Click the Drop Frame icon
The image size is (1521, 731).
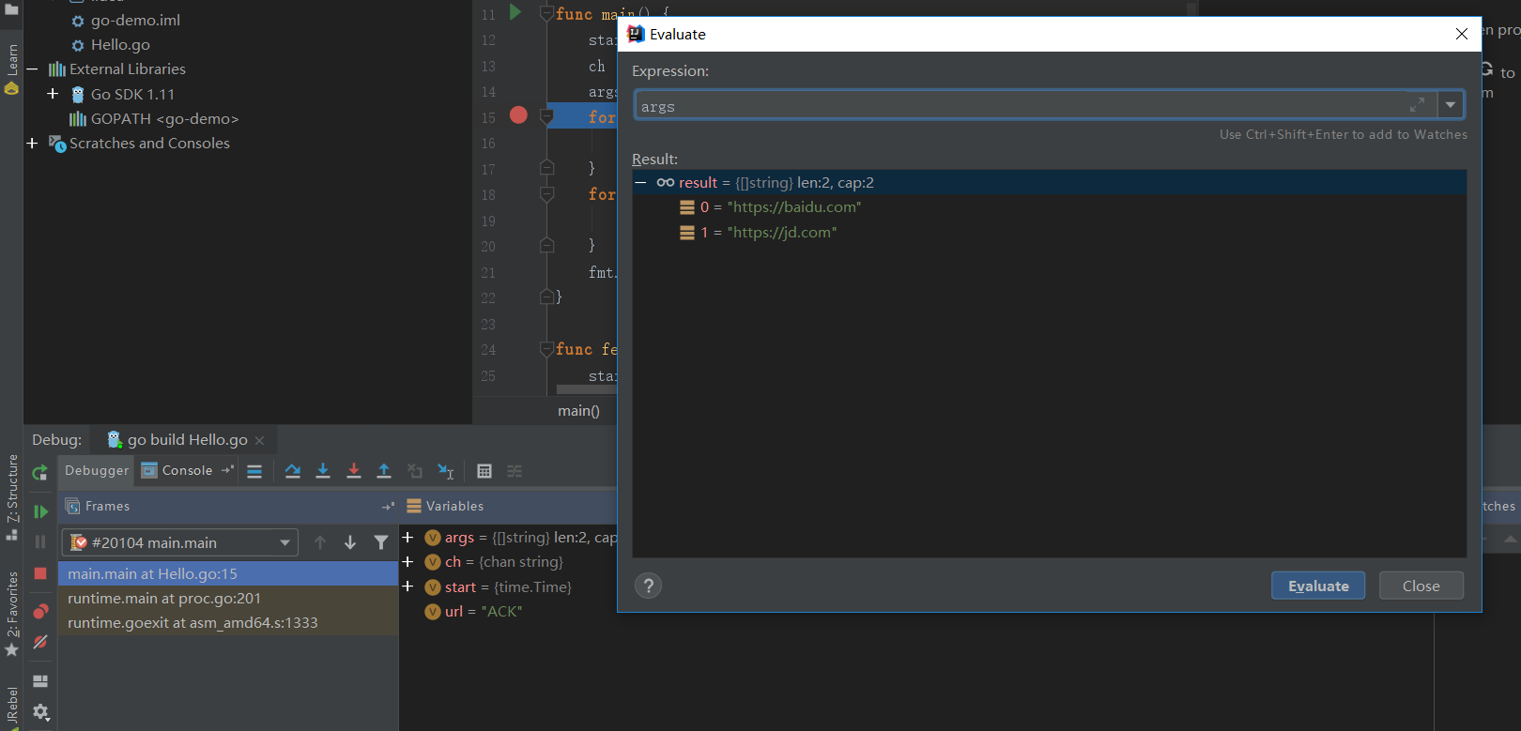tap(415, 471)
